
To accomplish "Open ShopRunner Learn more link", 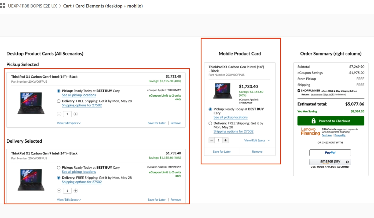I will pos(317,95).
